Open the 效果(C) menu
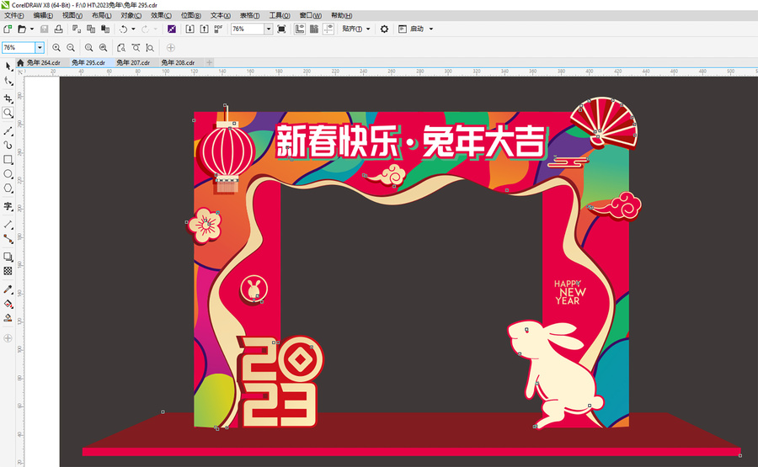 [x=161, y=15]
